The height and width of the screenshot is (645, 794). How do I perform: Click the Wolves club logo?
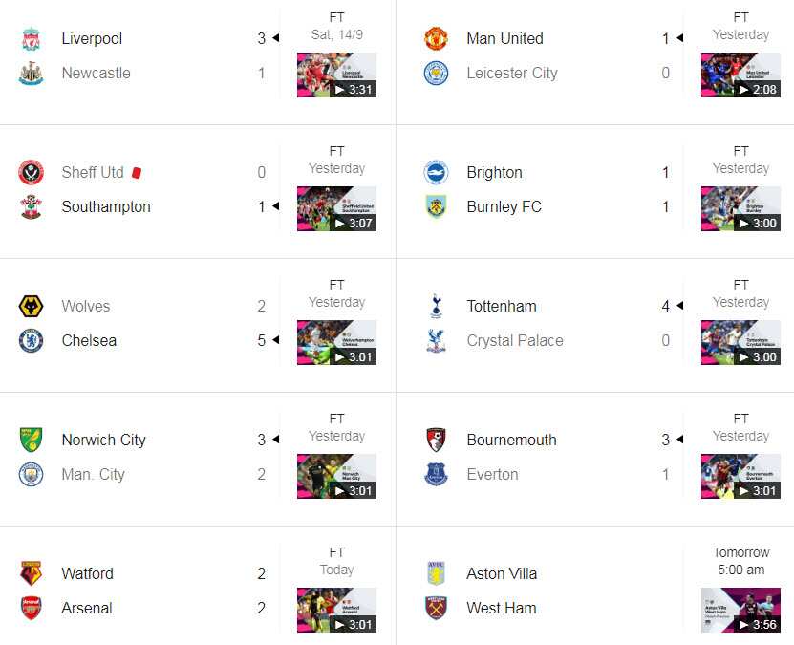point(30,306)
